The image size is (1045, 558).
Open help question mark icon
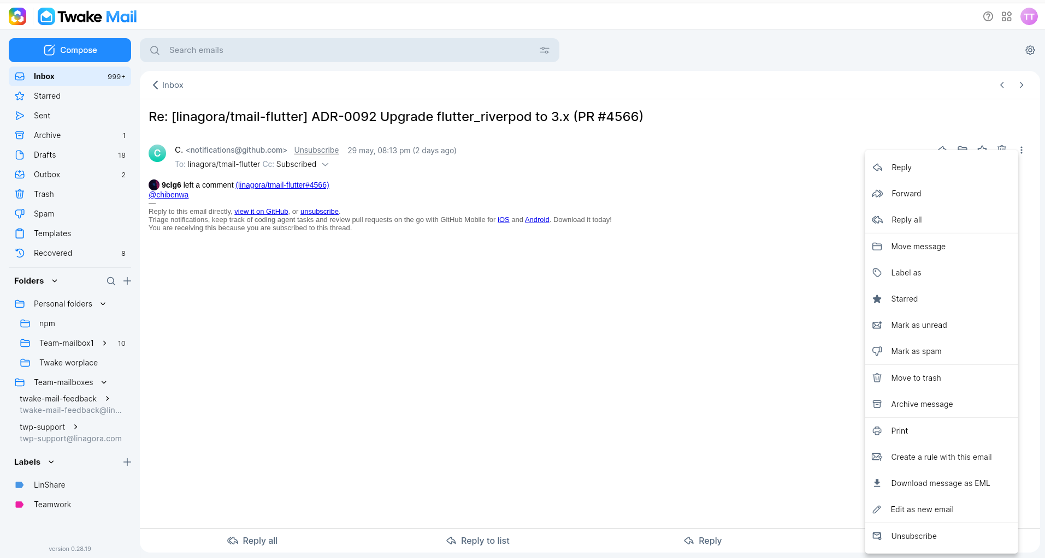click(x=988, y=16)
